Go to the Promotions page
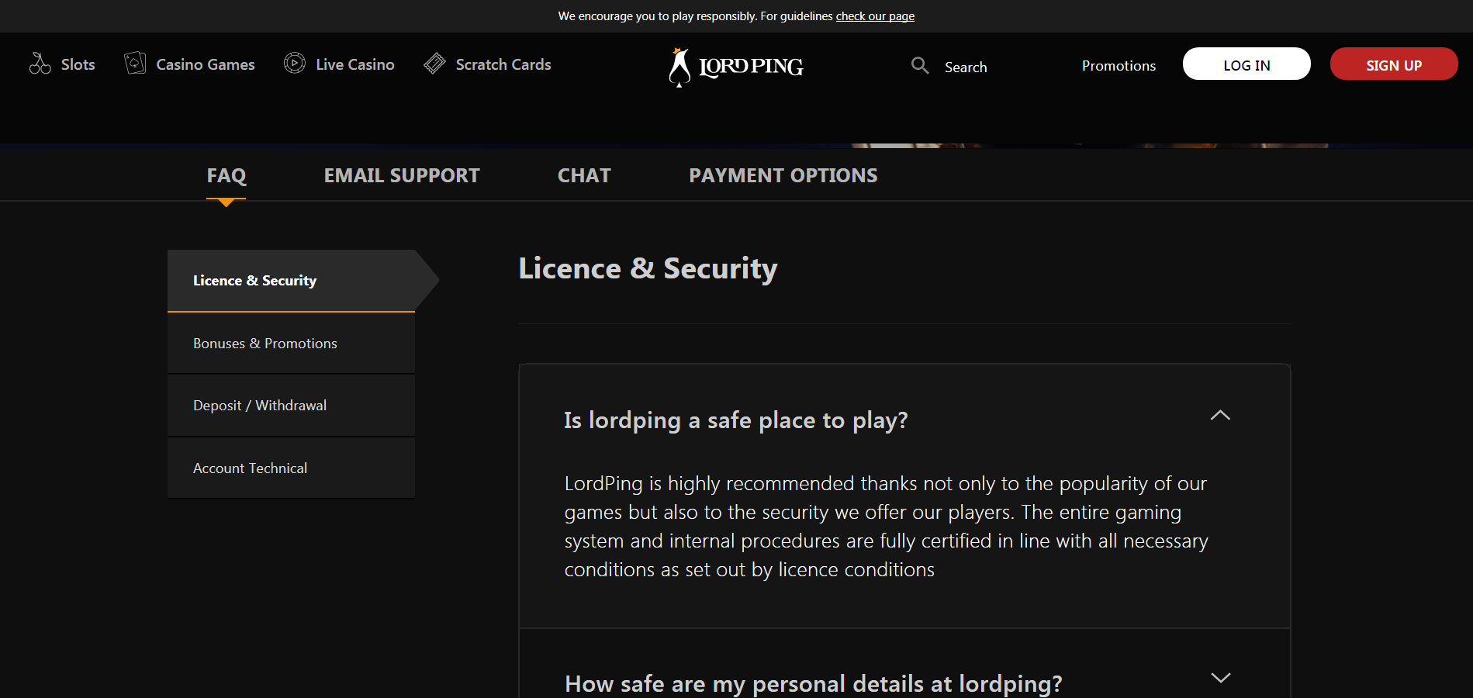 [x=1119, y=66]
